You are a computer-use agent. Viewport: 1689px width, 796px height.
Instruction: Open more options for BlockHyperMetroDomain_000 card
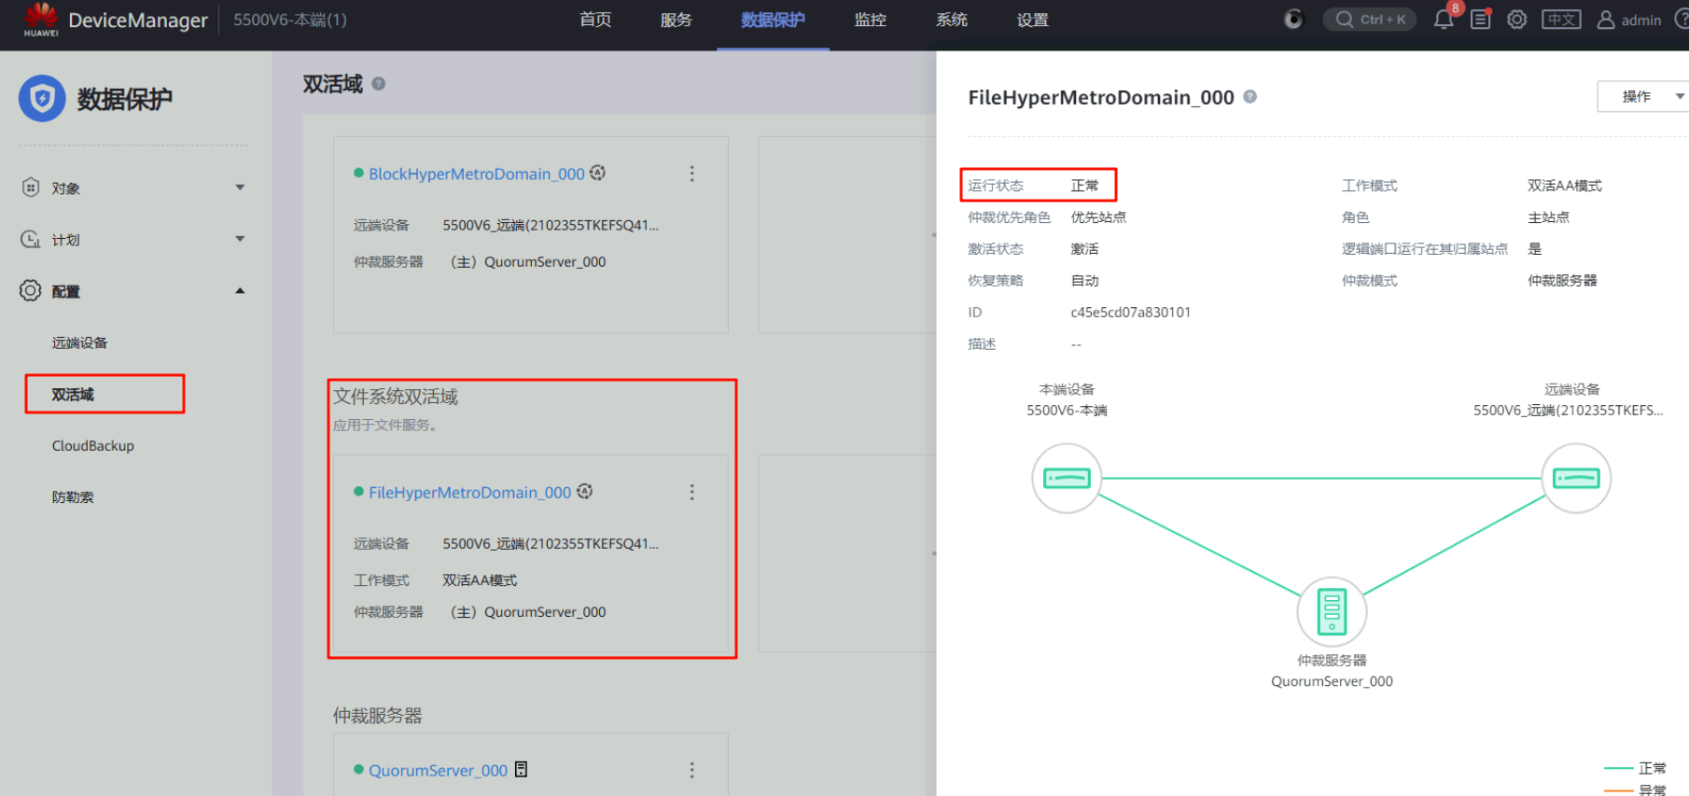691,174
